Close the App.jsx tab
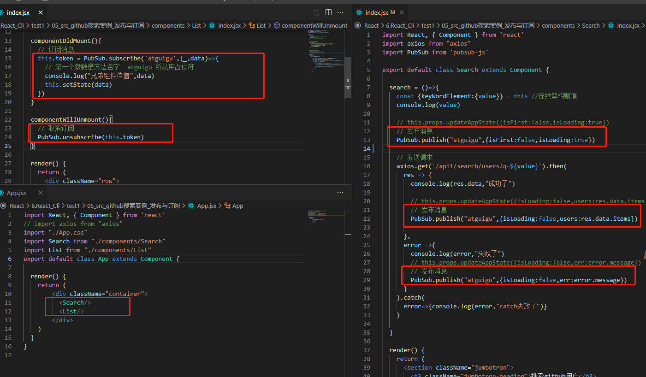 [x=41, y=193]
